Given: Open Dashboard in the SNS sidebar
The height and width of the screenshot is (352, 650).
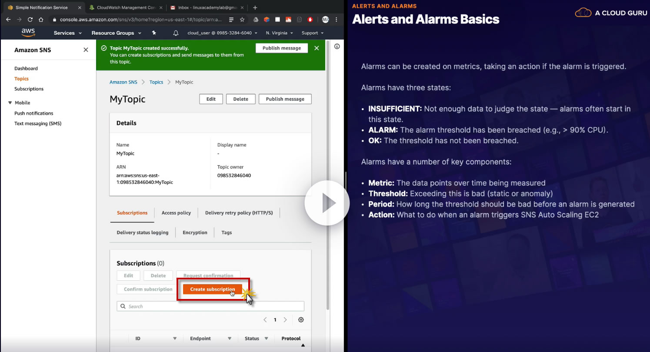Looking at the screenshot, I should [26, 68].
